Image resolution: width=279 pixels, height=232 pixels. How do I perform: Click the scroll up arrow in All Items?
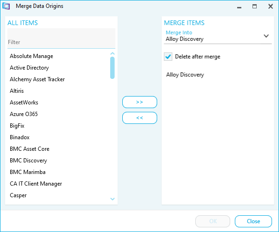coord(112,53)
